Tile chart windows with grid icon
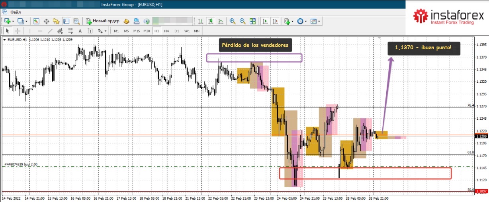 tap(252, 21)
